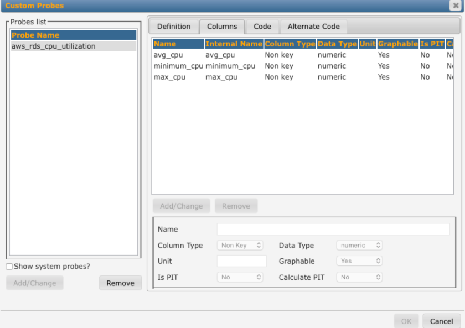The image size is (465, 328).
Task: Expand the Calculate PIT dropdown
Action: (x=359, y=277)
